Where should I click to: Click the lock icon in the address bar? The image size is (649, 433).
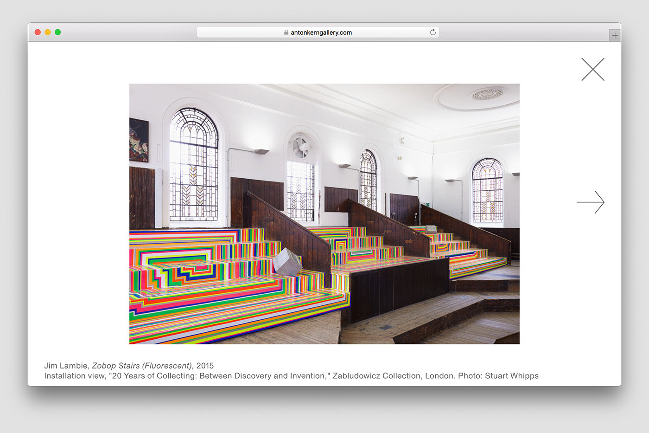[x=286, y=32]
